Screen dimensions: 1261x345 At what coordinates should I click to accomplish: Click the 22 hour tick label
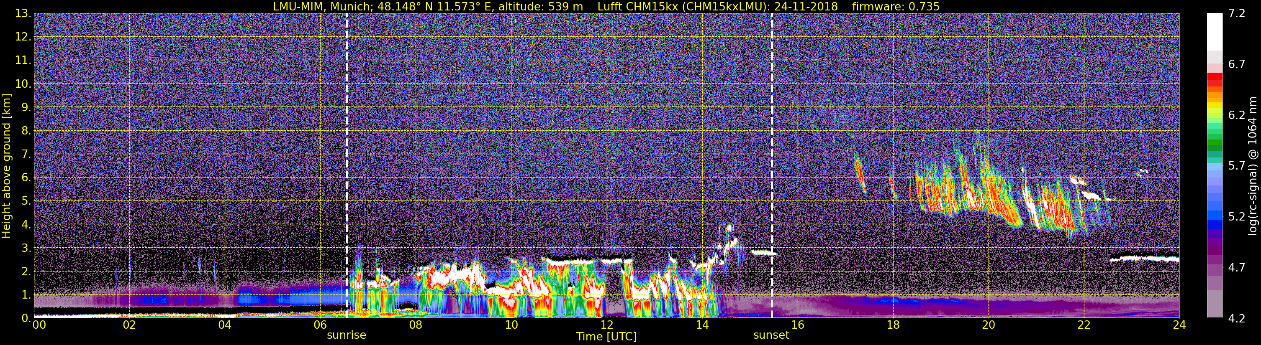pyautogui.click(x=1084, y=325)
